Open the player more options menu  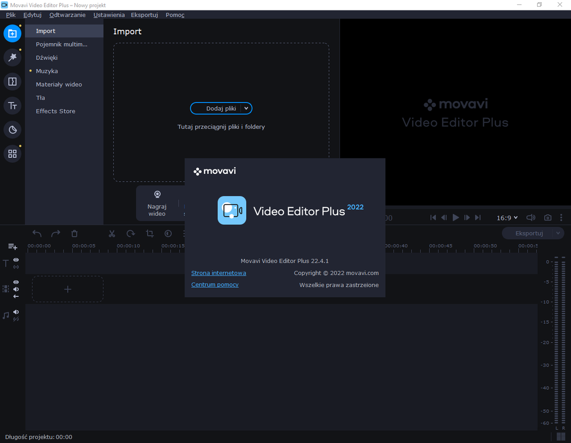coord(561,218)
